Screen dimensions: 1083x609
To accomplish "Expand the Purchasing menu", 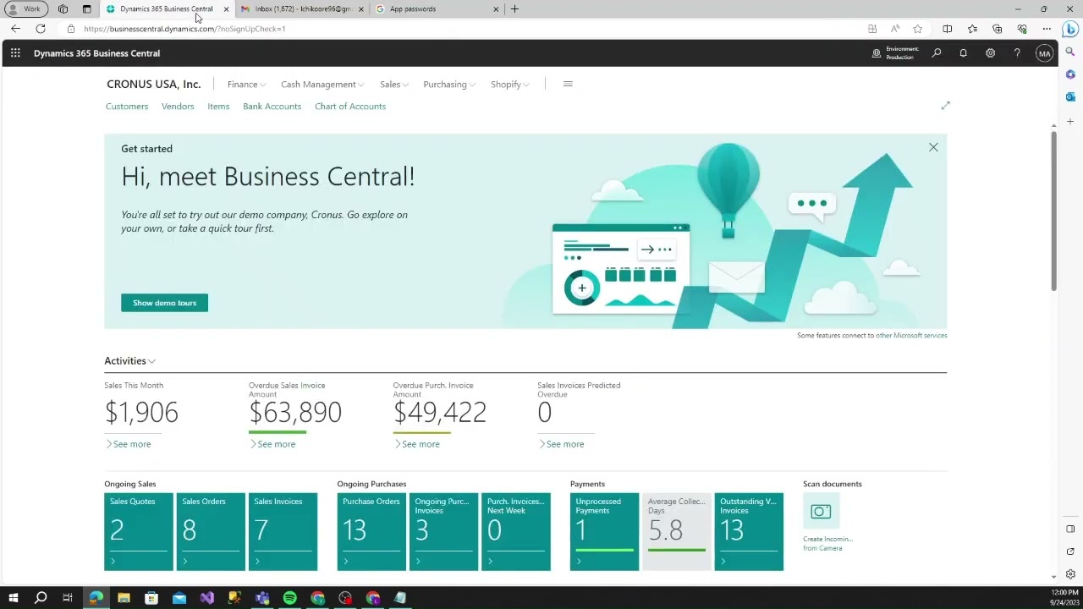I will pos(449,85).
